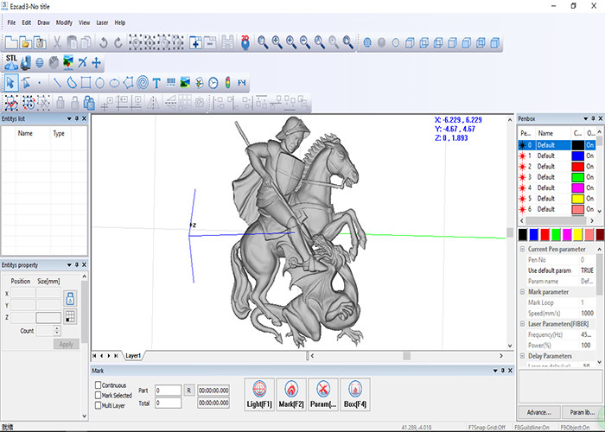Enable the Continuous checkbox
The image size is (605, 432).
click(98, 385)
